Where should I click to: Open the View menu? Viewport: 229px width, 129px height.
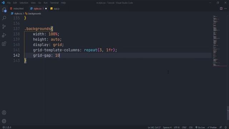(33, 3)
